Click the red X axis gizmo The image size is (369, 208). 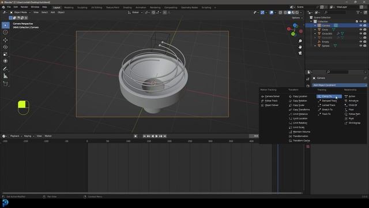pos(289,29)
